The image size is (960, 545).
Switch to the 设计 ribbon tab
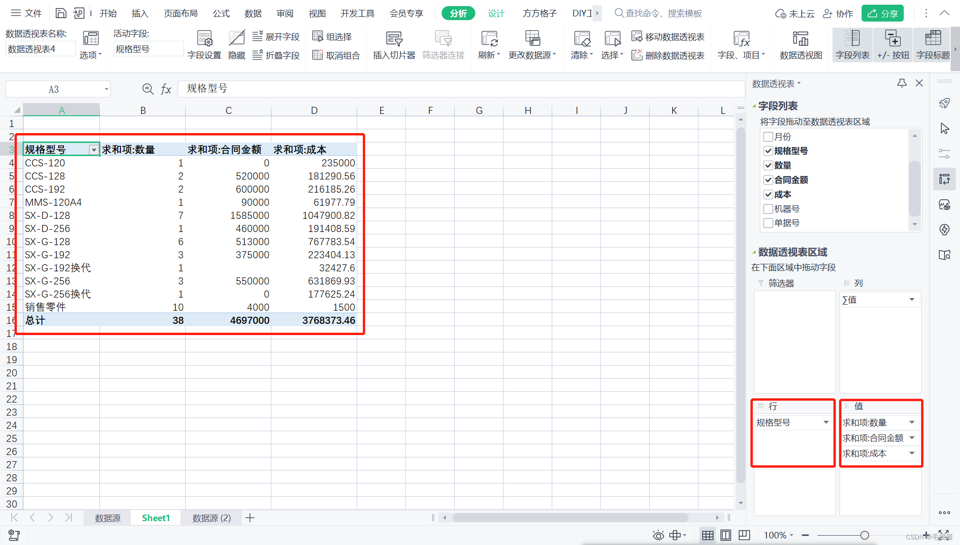[496, 14]
